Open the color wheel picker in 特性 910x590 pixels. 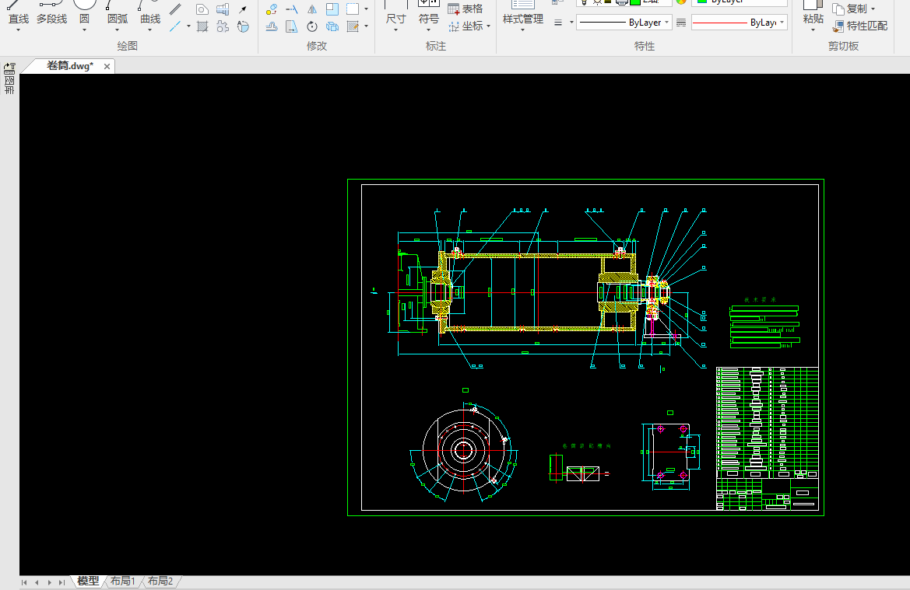681,2
